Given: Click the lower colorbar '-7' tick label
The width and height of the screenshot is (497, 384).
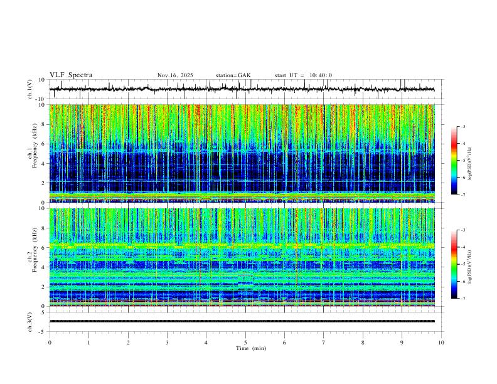Looking at the screenshot, I should [x=462, y=298].
